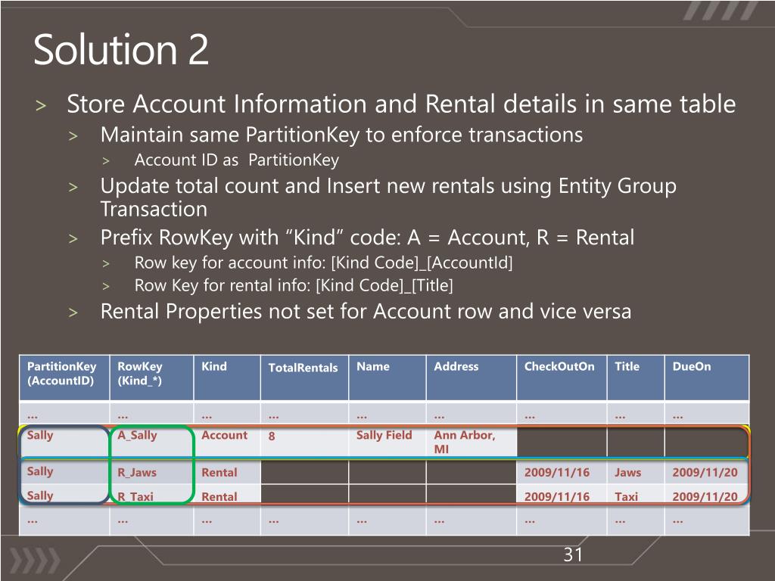
Task: Click the TotalRentals value '8'
Action: (x=304, y=442)
